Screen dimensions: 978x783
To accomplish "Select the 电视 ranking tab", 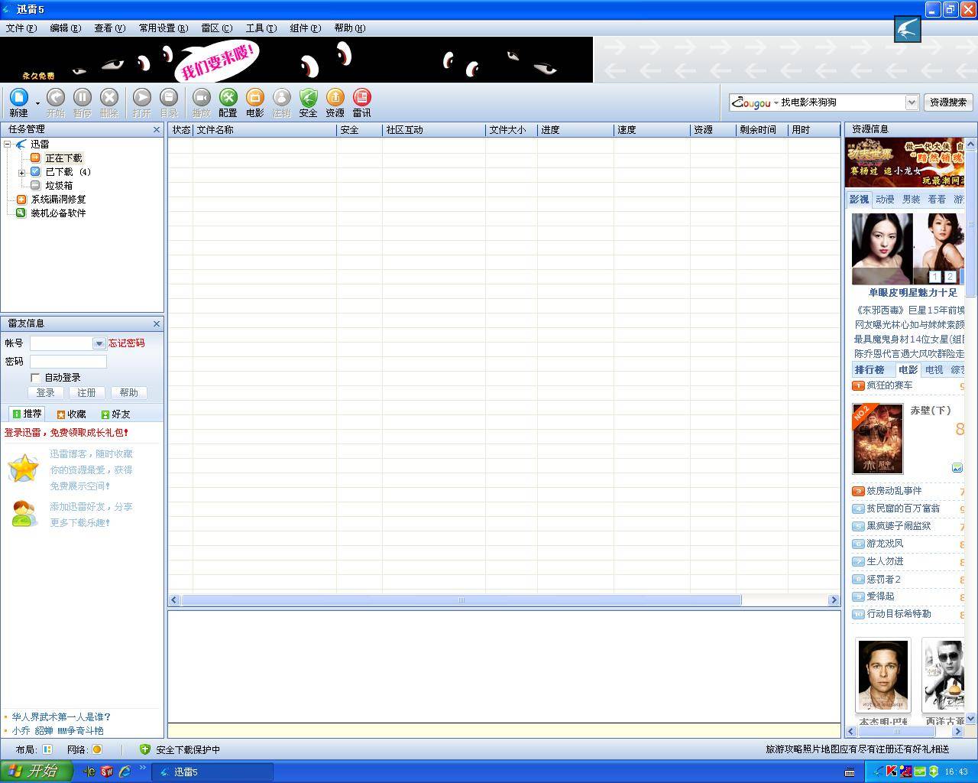I will click(934, 370).
